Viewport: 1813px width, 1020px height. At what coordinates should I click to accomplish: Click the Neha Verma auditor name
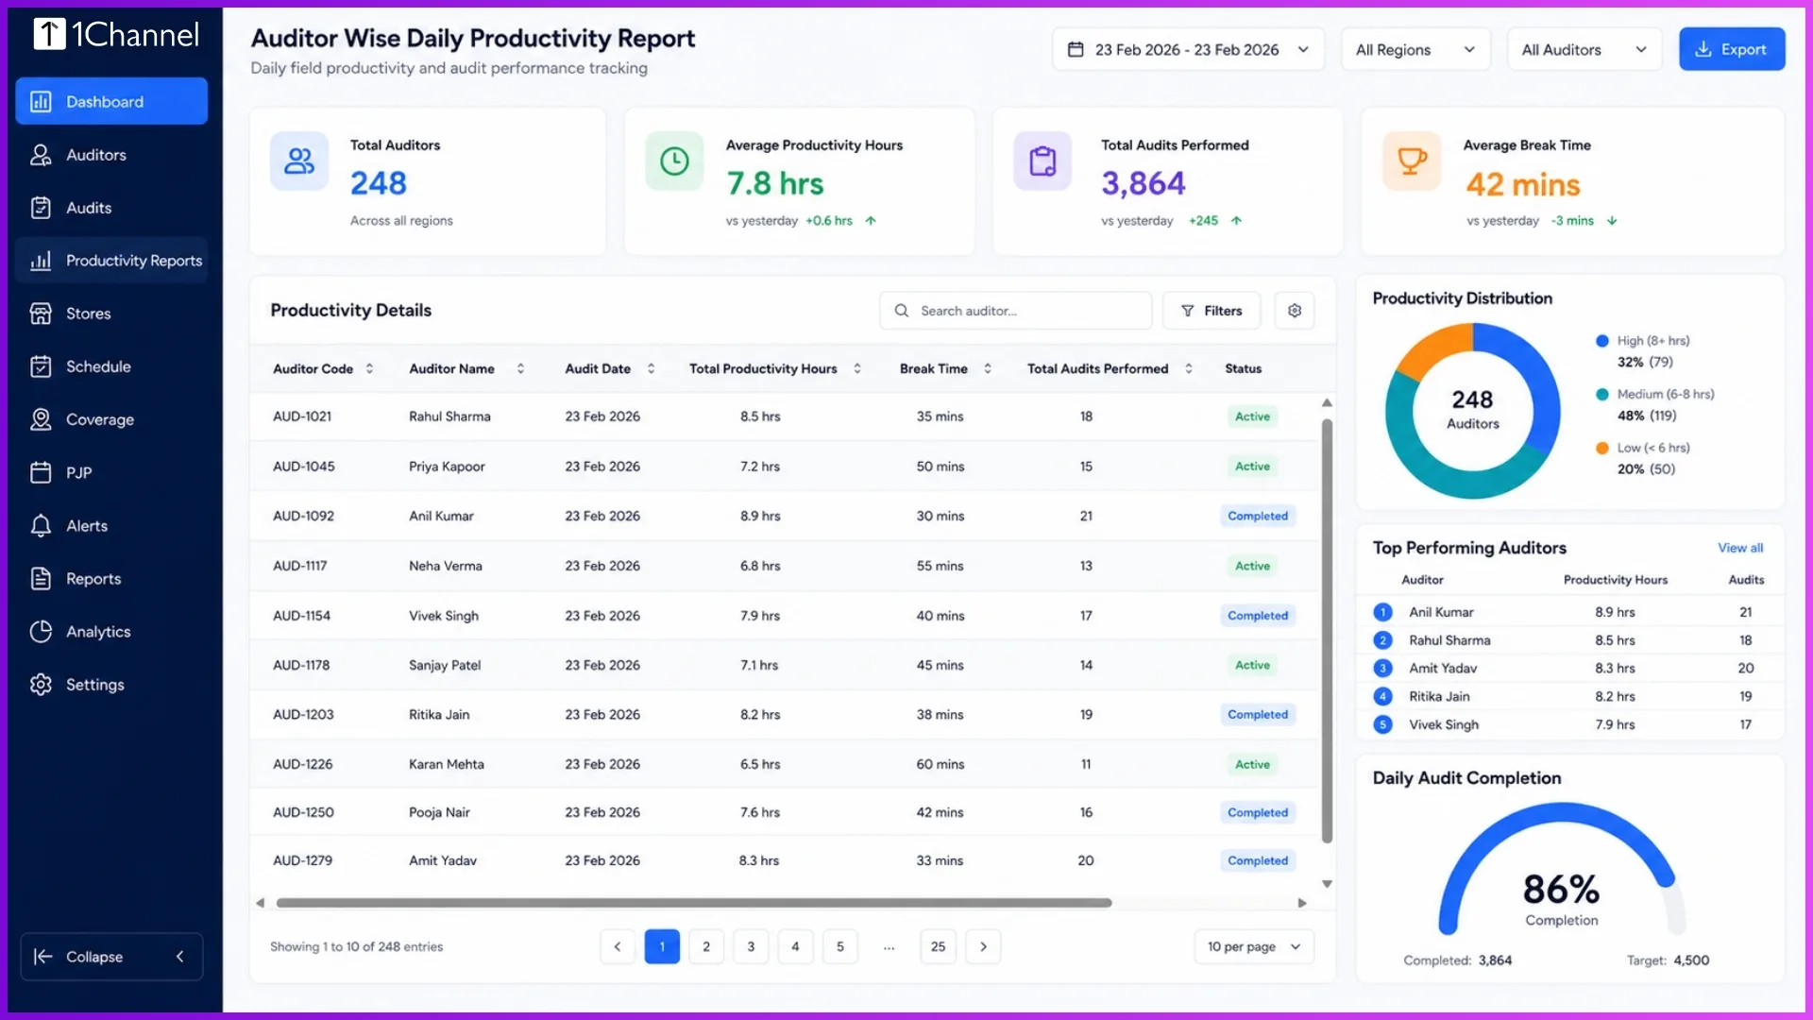445,566
